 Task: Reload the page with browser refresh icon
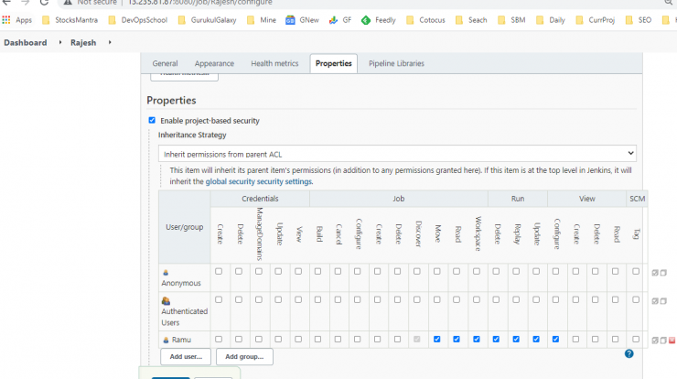pyautogui.click(x=44, y=3)
